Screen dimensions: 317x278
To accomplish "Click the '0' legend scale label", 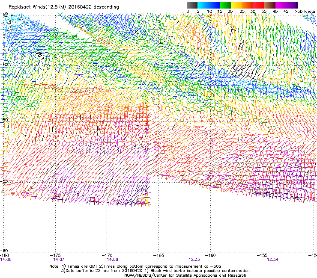I will coord(188,12).
